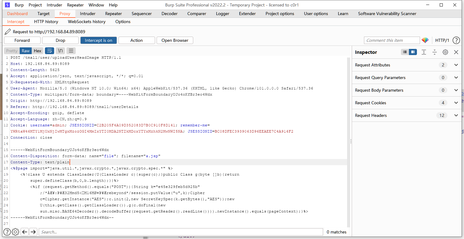Click the Comment this item field
Screen dimensions: 464x239
392,40
